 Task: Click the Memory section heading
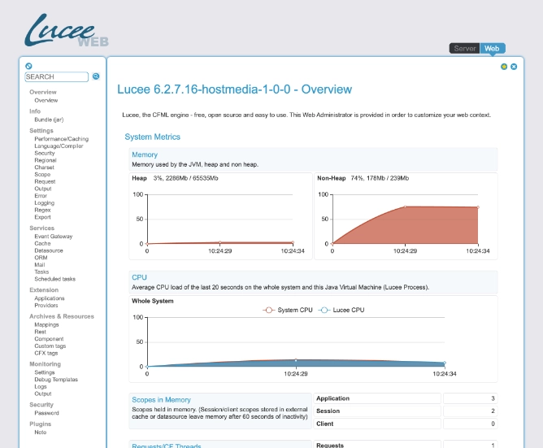pyautogui.click(x=145, y=154)
